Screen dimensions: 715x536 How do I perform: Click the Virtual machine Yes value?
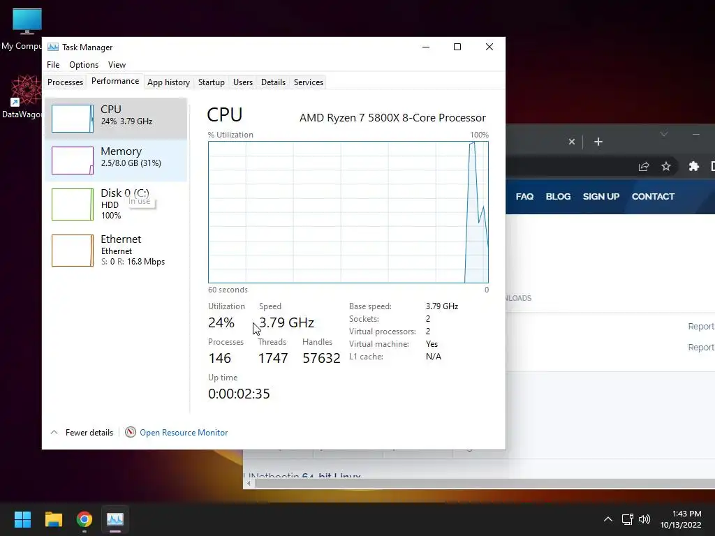click(432, 344)
